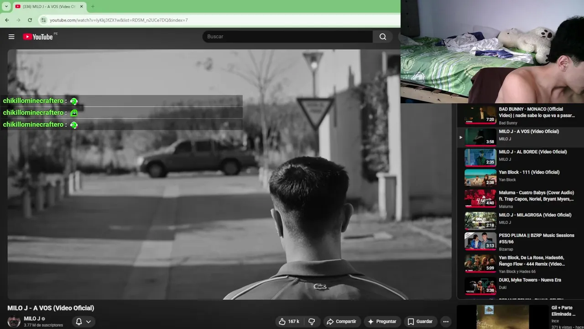Viewport: 584px width, 329px height.
Task: Open Gil + Parte Eliminada video title
Action: (x=563, y=311)
